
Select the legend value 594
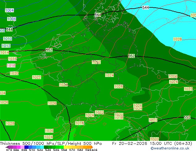[x=88, y=150]
